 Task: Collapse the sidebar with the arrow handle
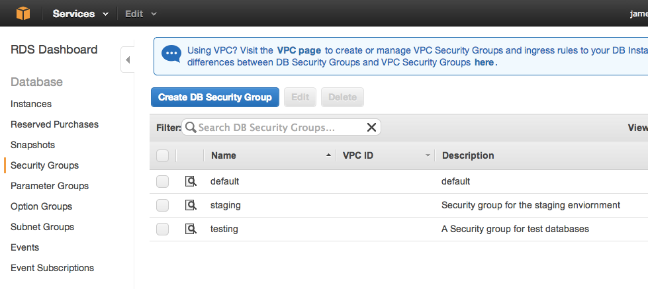pos(128,60)
